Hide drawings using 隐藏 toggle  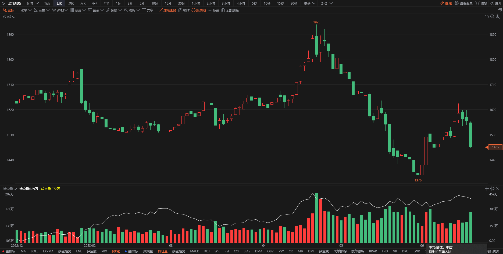click(x=213, y=10)
